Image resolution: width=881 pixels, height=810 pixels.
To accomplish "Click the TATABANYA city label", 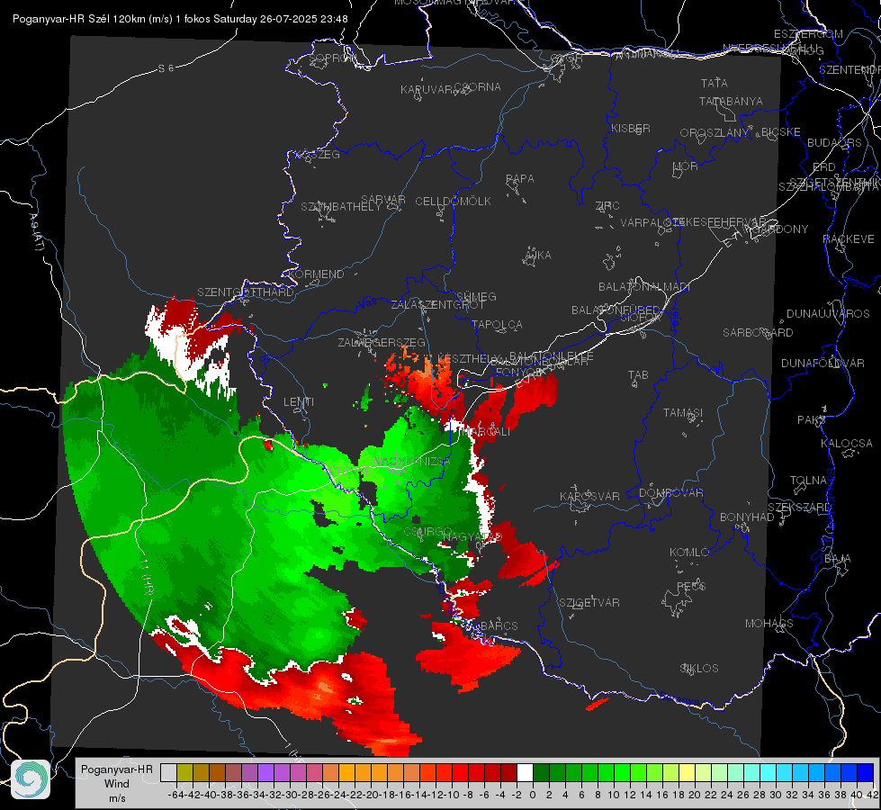I will (731, 101).
